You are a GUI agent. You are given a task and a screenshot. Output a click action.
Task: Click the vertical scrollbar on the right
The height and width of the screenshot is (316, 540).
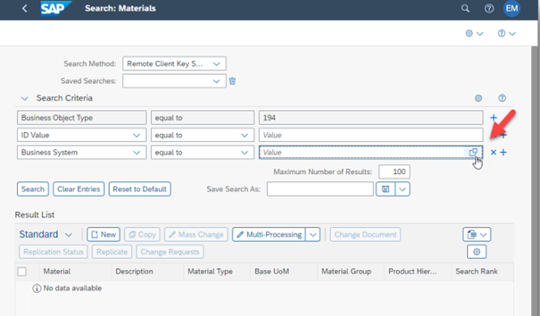534,181
